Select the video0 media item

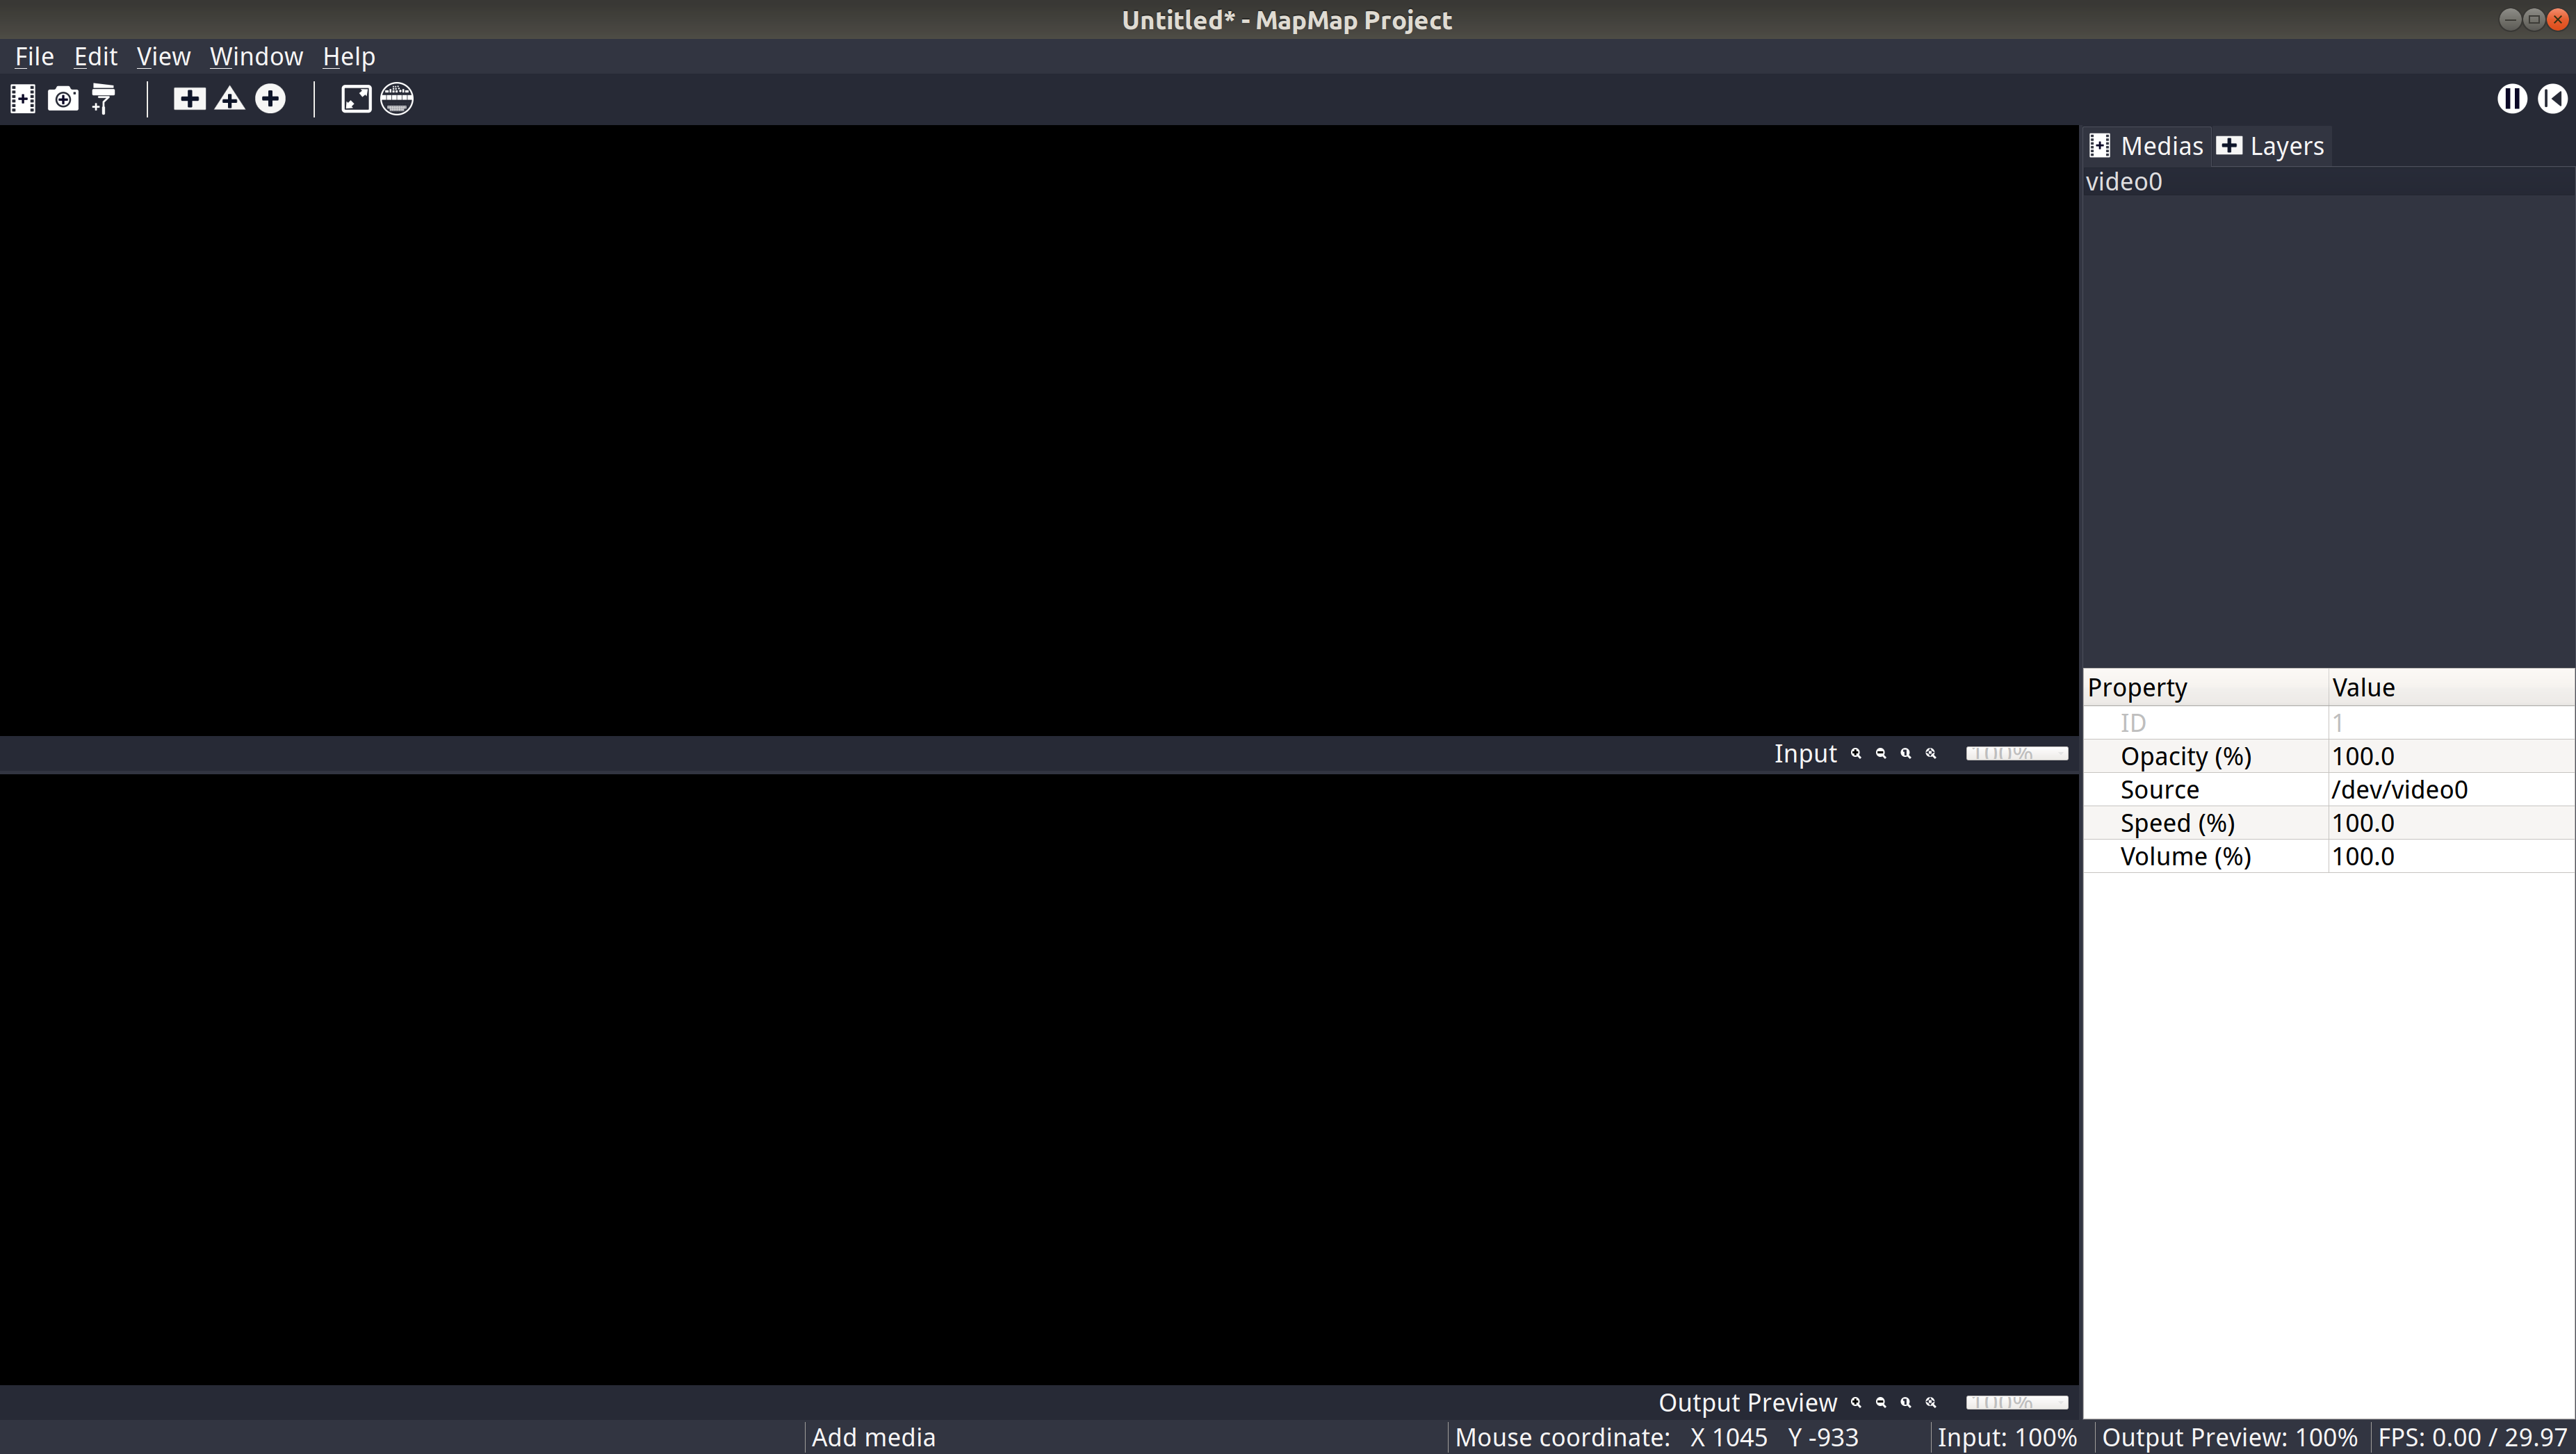coord(2124,182)
